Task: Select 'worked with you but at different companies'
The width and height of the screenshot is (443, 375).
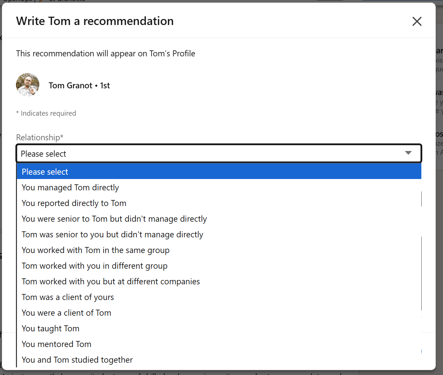Action: coord(111,281)
